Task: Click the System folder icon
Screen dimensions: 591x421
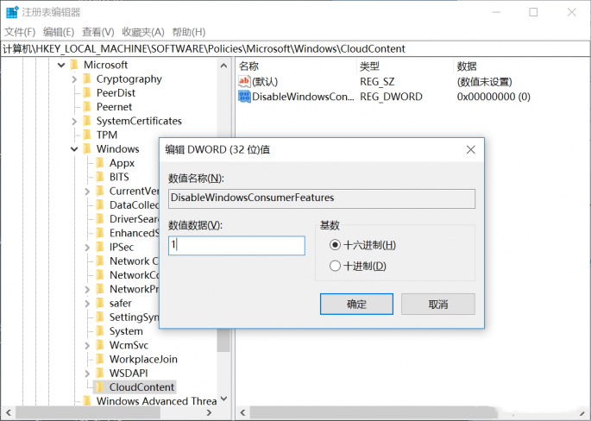Action: 100,331
